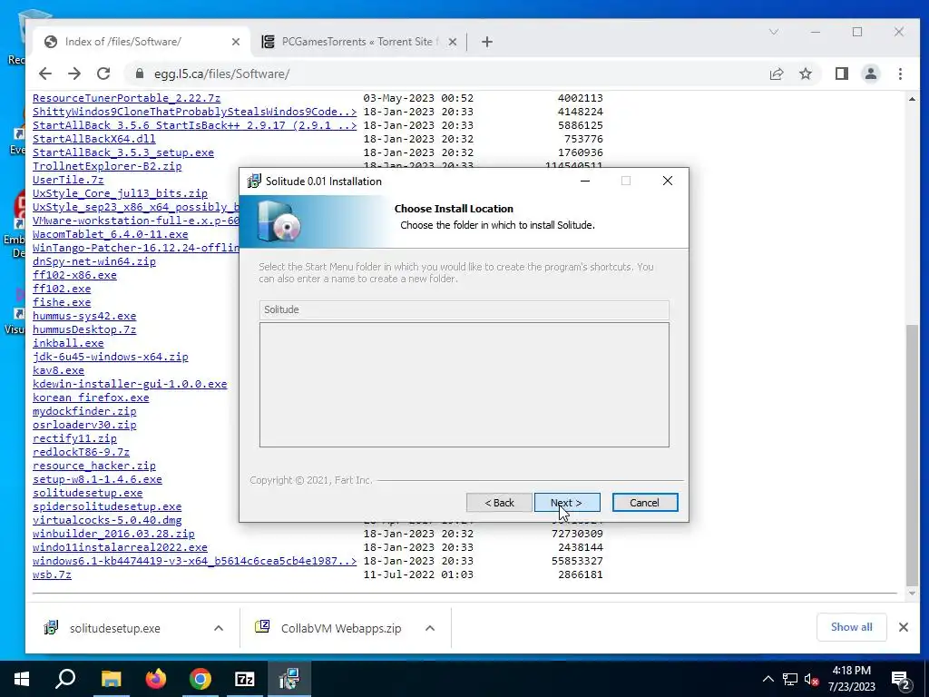
Task: Open File Explorer from taskbar
Action: point(111,679)
